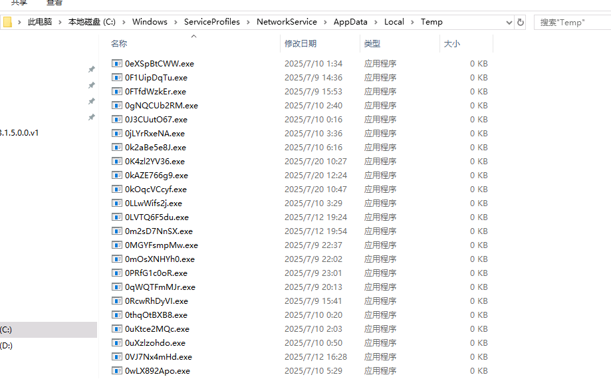
Task: Navigate to NetworkService in the breadcrumb path
Action: point(287,22)
